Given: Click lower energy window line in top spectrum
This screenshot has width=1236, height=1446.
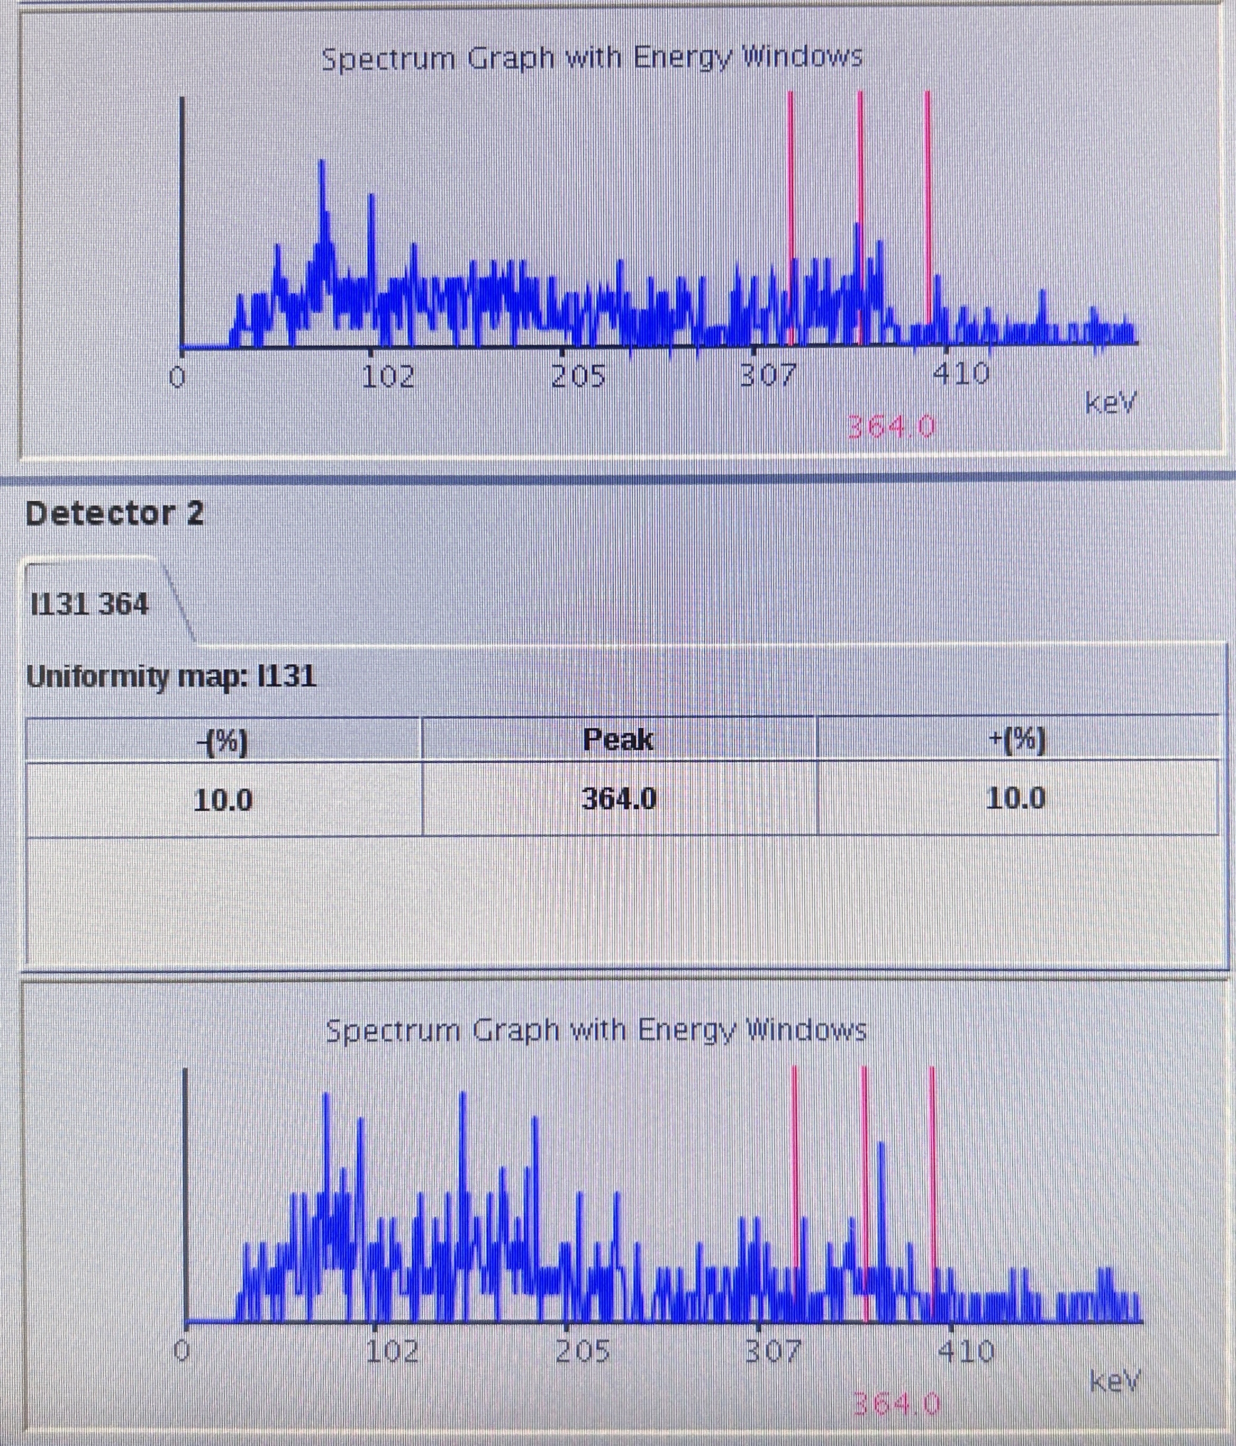Looking at the screenshot, I should [x=790, y=175].
